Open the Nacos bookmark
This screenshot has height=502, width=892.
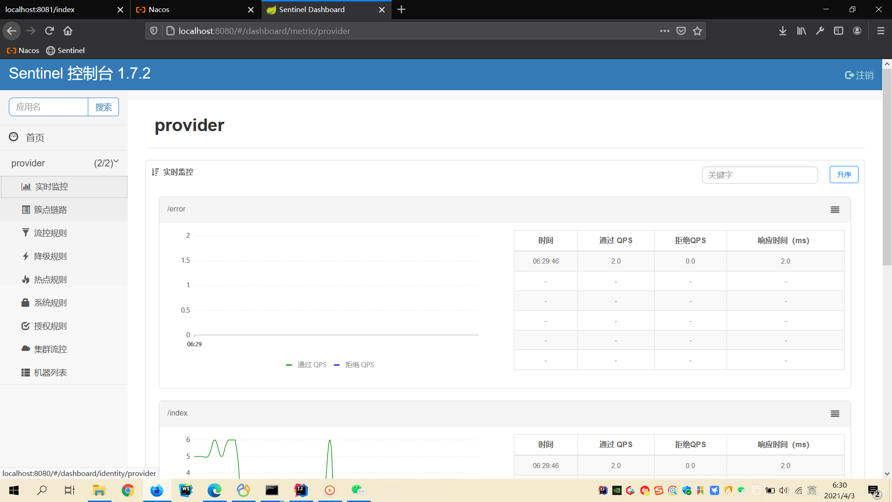point(23,50)
